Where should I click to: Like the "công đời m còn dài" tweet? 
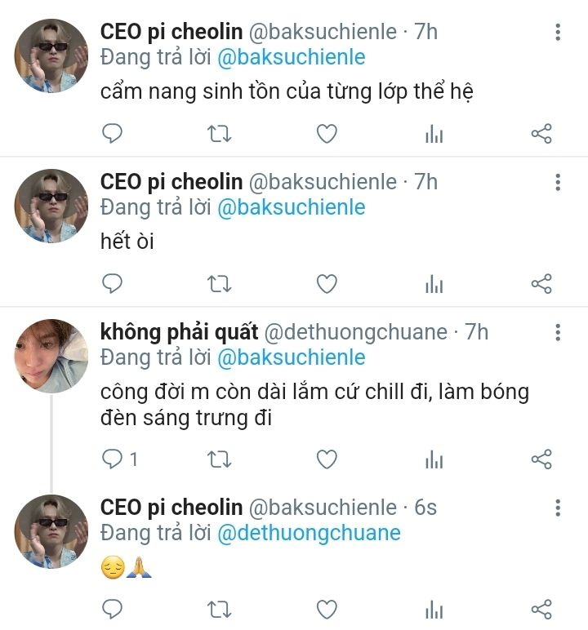click(327, 459)
